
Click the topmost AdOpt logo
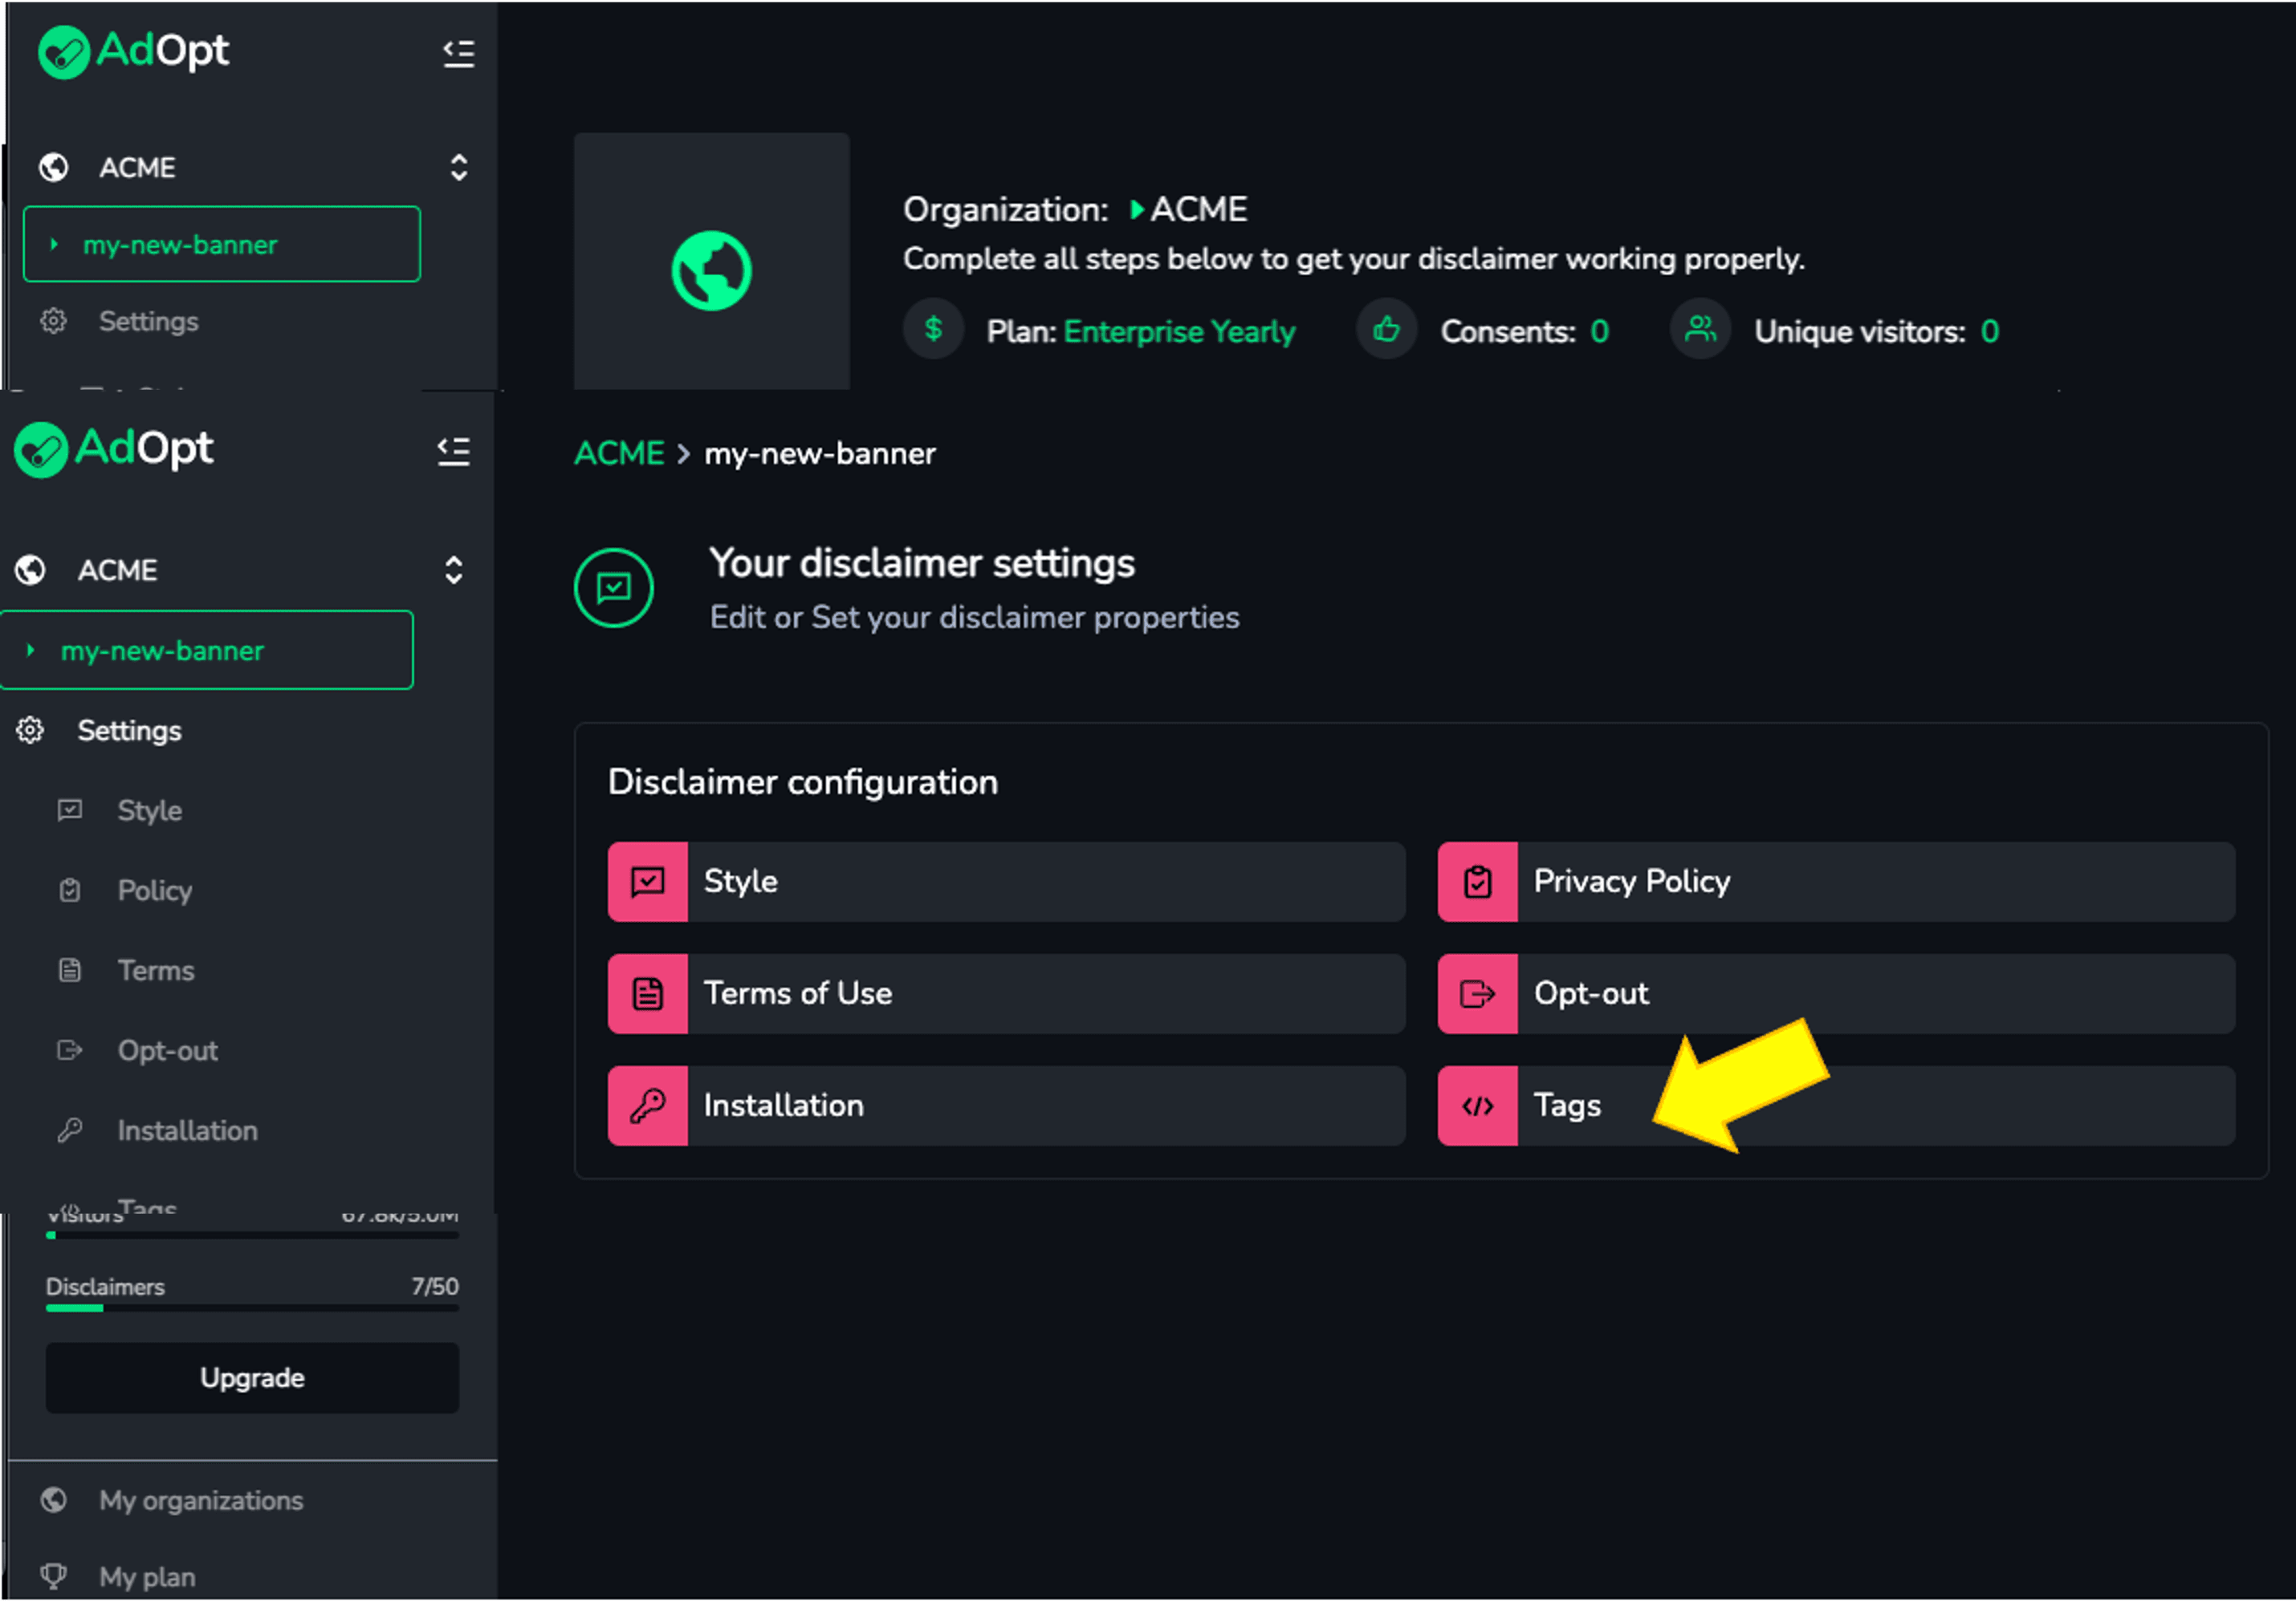coord(133,51)
